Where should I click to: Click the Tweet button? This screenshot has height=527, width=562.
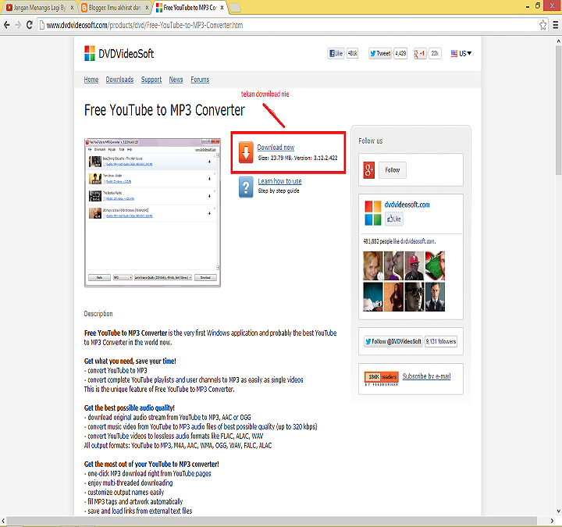[380, 53]
